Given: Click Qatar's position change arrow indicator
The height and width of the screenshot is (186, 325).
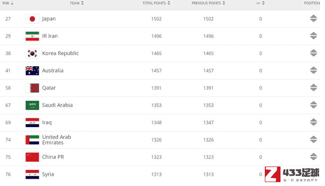Looking at the screenshot, I should [x=313, y=88].
